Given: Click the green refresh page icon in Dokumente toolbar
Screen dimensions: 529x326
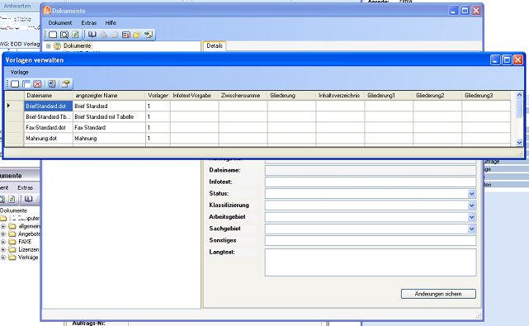Looking at the screenshot, I should click(x=75, y=35).
